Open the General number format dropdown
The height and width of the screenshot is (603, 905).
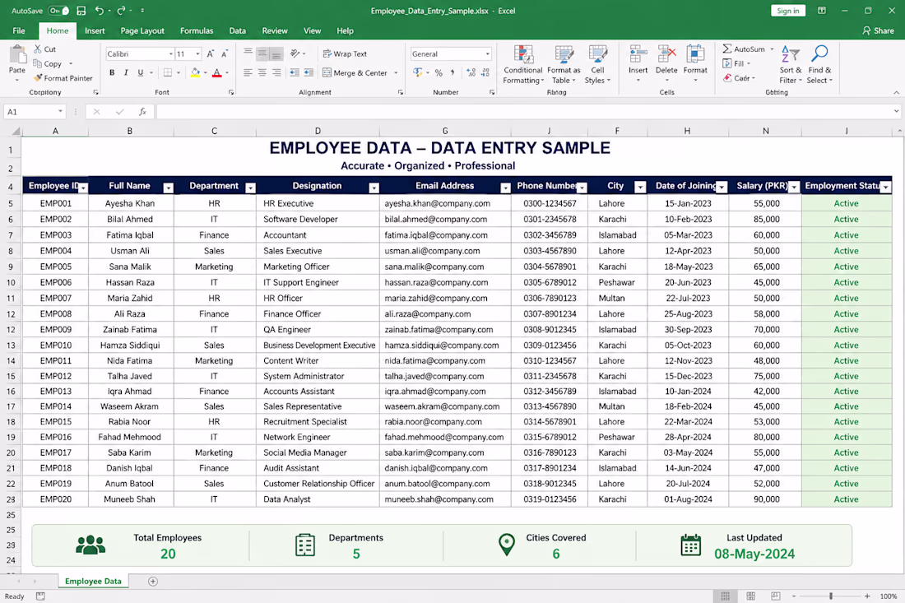(488, 53)
